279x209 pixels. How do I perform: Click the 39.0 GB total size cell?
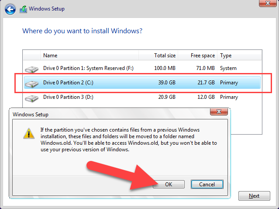tap(167, 83)
